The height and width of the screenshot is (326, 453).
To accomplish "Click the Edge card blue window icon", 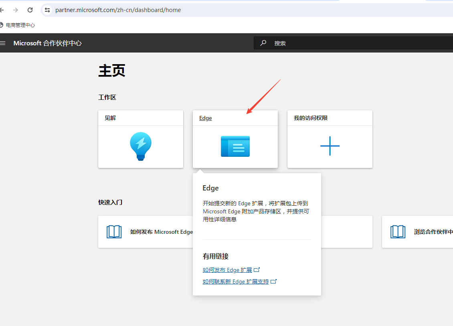I will (x=235, y=146).
